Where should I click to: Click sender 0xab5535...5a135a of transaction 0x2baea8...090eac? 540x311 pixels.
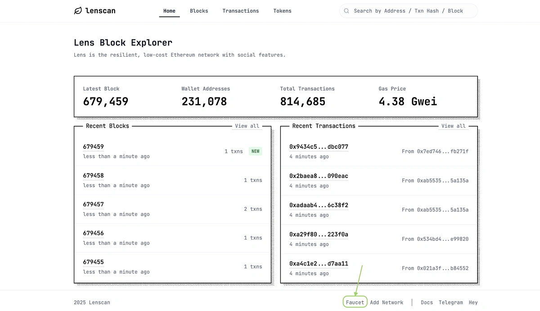point(443,181)
